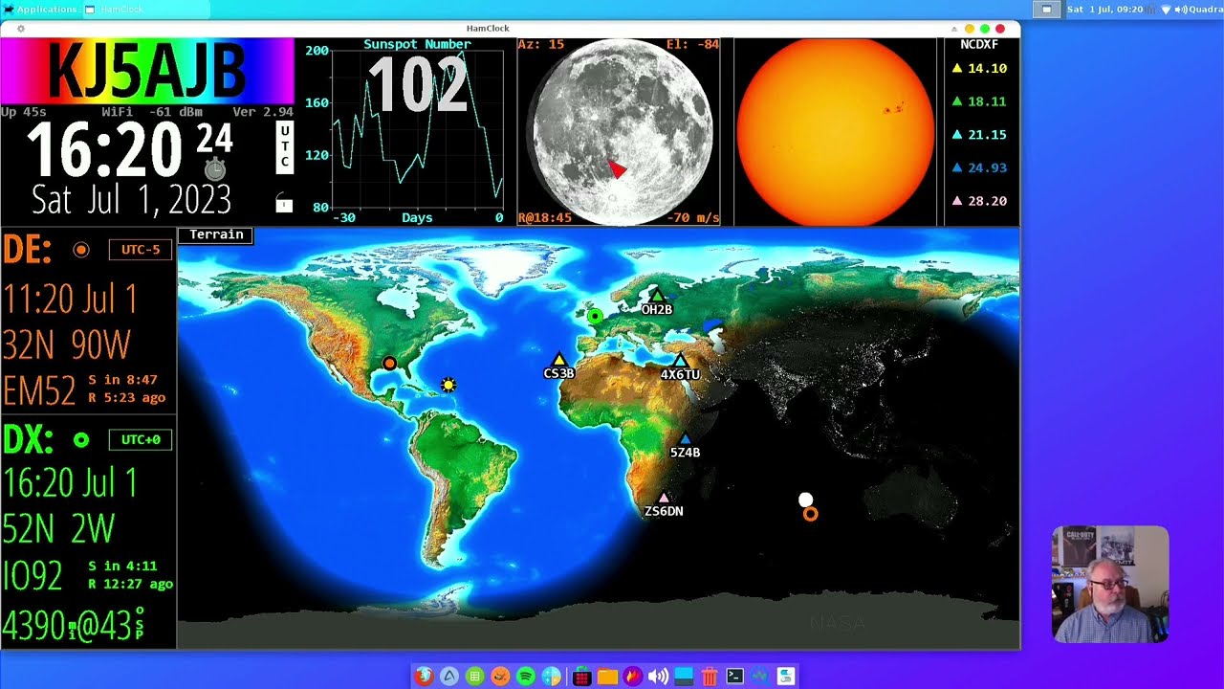Select the ZS6DN beacon marker on map
Image resolution: width=1224 pixels, height=689 pixels.
(664, 498)
